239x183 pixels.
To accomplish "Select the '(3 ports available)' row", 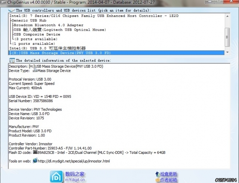I will point(36,39).
